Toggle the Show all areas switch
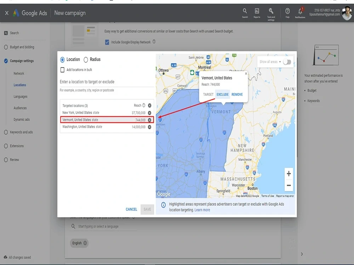The height and width of the screenshot is (265, 354). tap(287, 62)
